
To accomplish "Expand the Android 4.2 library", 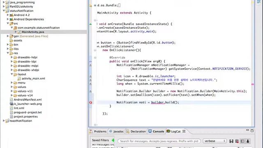I will [x=8, y=15].
